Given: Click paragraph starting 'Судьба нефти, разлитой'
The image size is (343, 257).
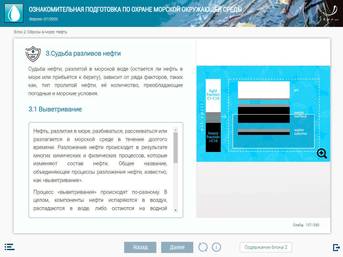Looking at the screenshot, I should click(x=105, y=81).
